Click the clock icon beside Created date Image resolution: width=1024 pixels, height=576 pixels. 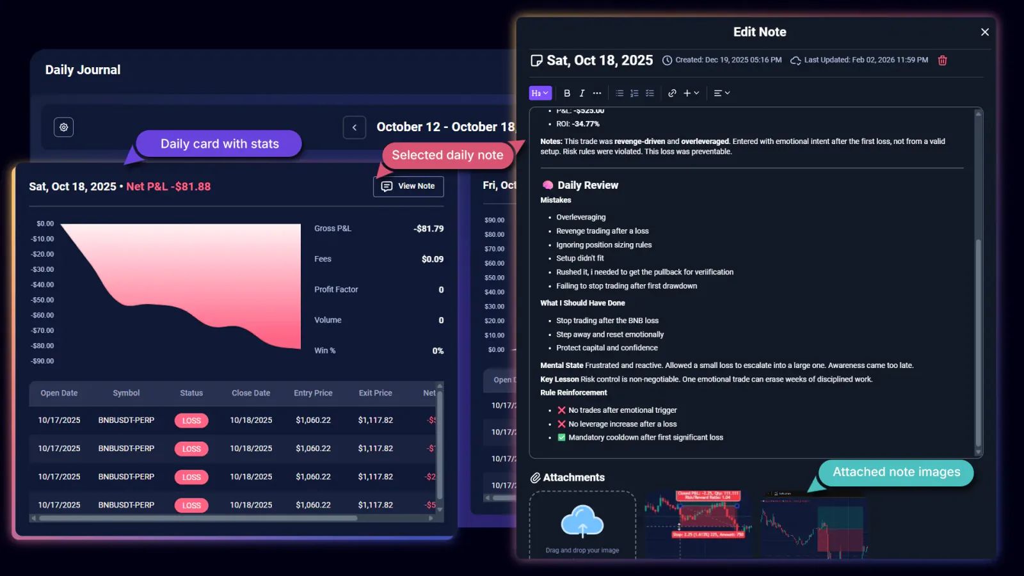[666, 60]
